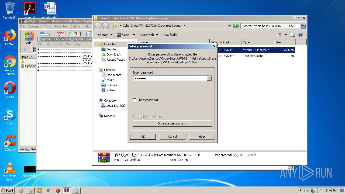Open Windows Media Player taskbar icon
Image resolution: width=345 pixels, height=194 pixels.
[40, 190]
